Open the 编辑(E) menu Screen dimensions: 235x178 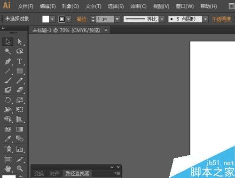(x=47, y=6)
